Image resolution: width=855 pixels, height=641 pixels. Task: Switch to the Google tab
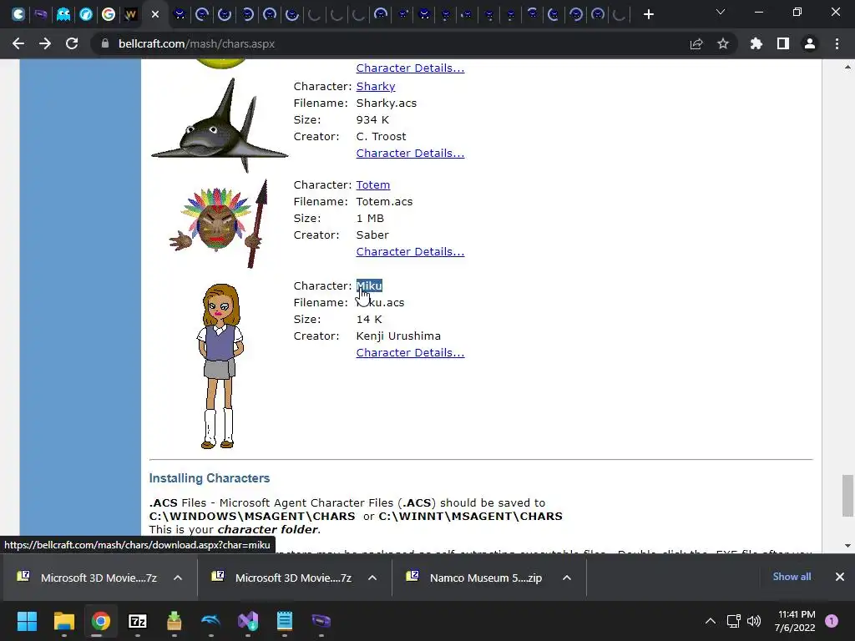[108, 14]
